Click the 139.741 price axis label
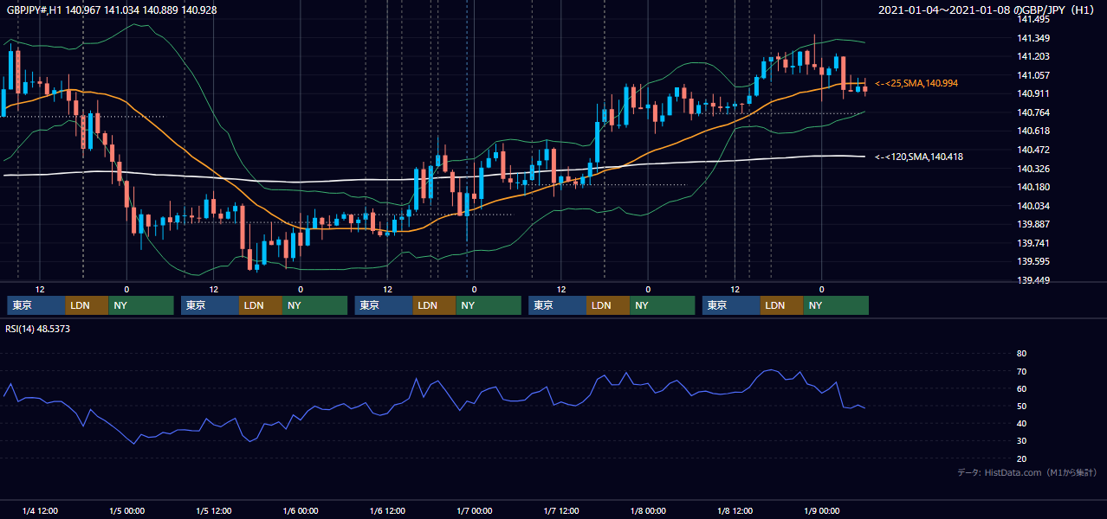 pyautogui.click(x=1033, y=243)
